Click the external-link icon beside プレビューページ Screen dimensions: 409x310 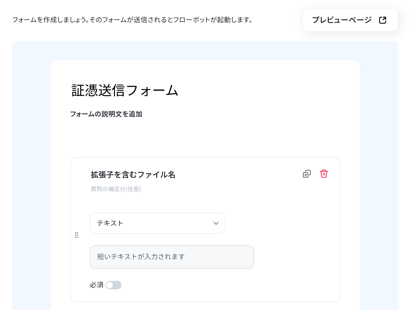point(382,20)
